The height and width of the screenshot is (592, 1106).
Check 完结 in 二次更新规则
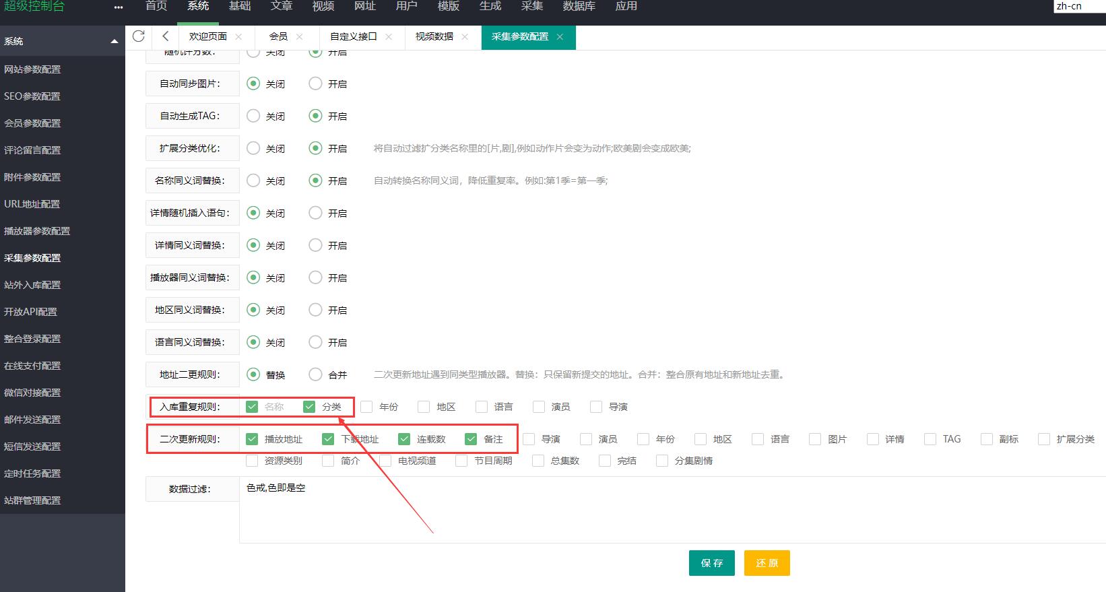click(x=605, y=461)
